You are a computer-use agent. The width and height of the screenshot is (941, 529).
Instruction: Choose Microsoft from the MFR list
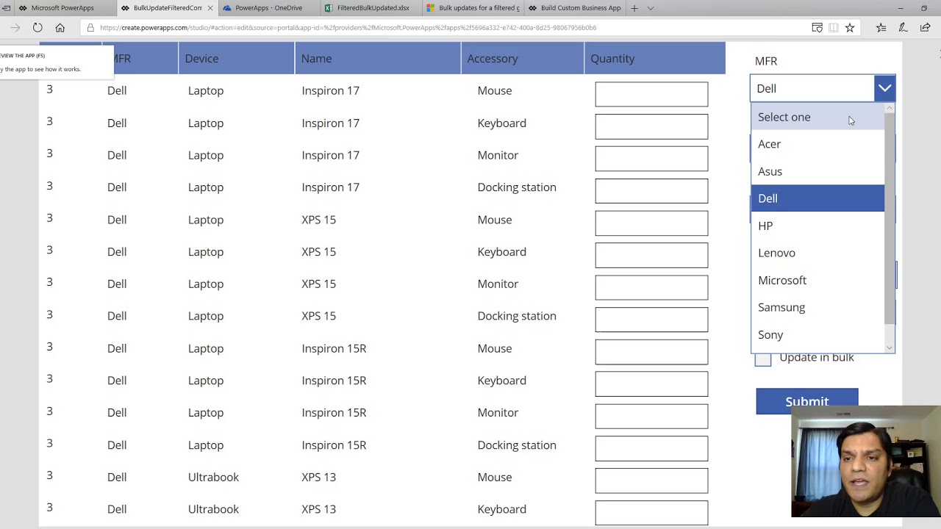[x=817, y=280]
